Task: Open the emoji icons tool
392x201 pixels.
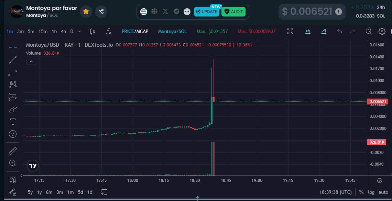Action: (x=13, y=134)
